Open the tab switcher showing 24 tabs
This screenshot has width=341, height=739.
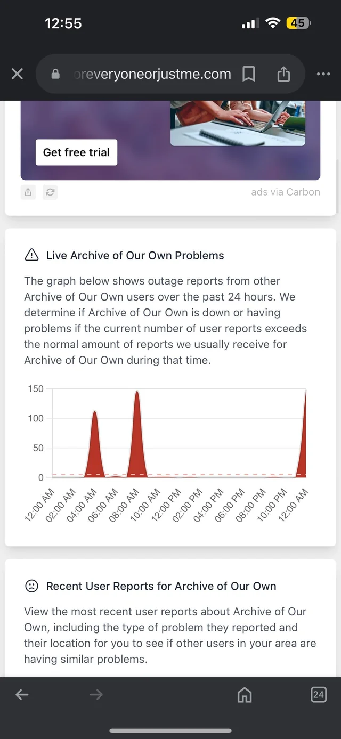[318, 694]
